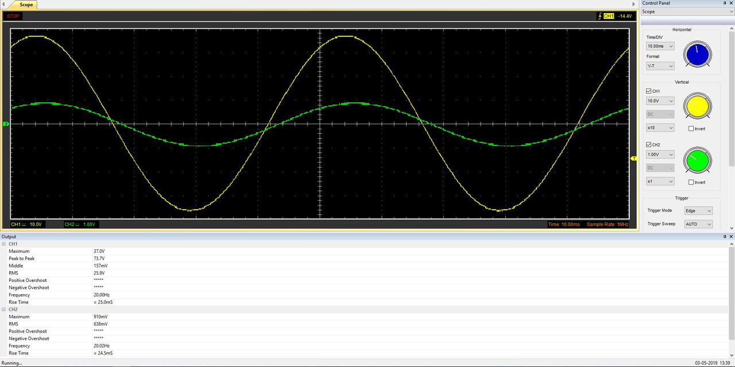This screenshot has width=735, height=367.
Task: Enable Invert for CH1
Action: coord(691,129)
